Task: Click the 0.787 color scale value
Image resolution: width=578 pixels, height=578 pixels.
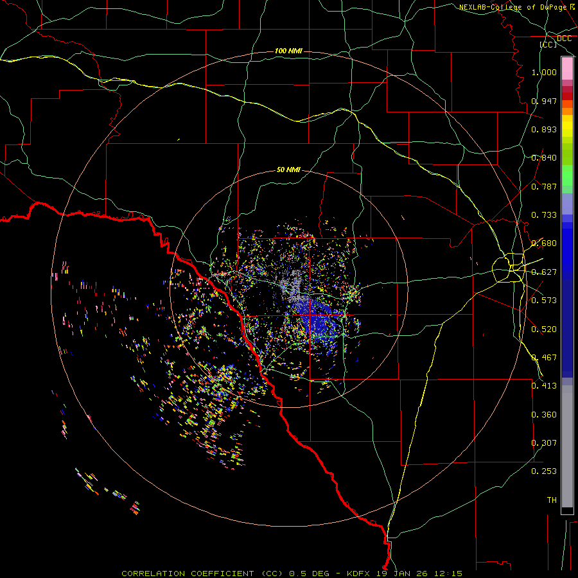Action: (x=544, y=186)
